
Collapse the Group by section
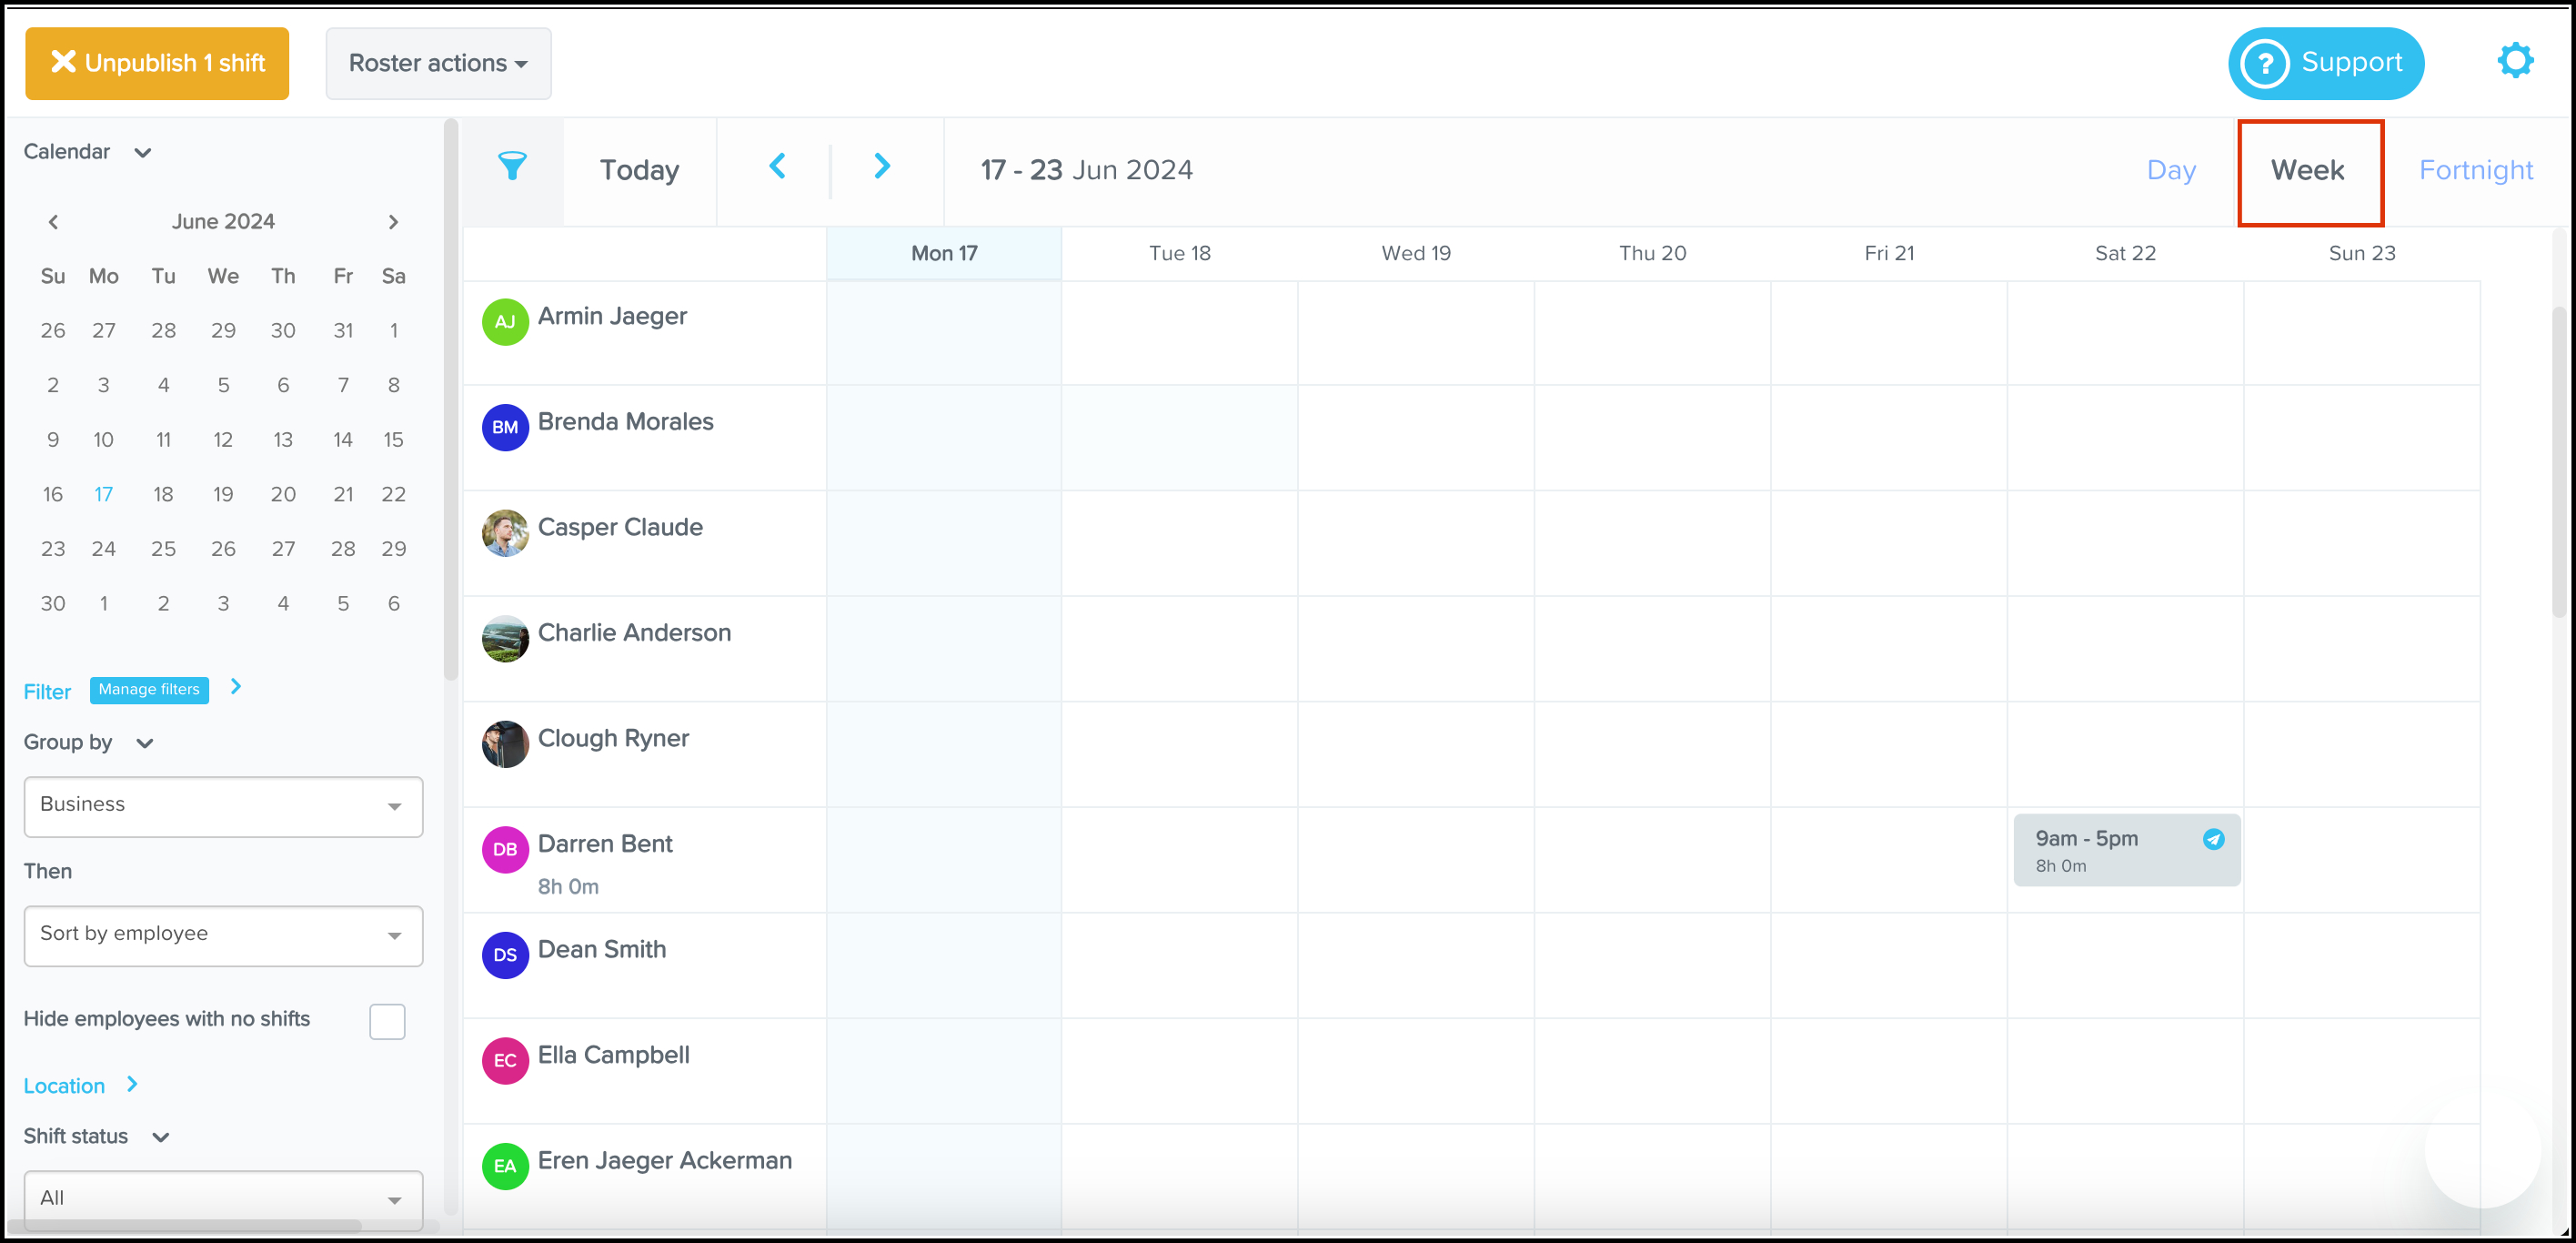pyautogui.click(x=145, y=743)
